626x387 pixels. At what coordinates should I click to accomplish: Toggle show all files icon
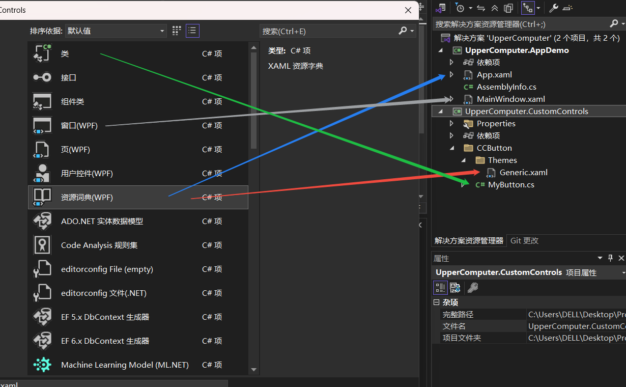coord(508,8)
